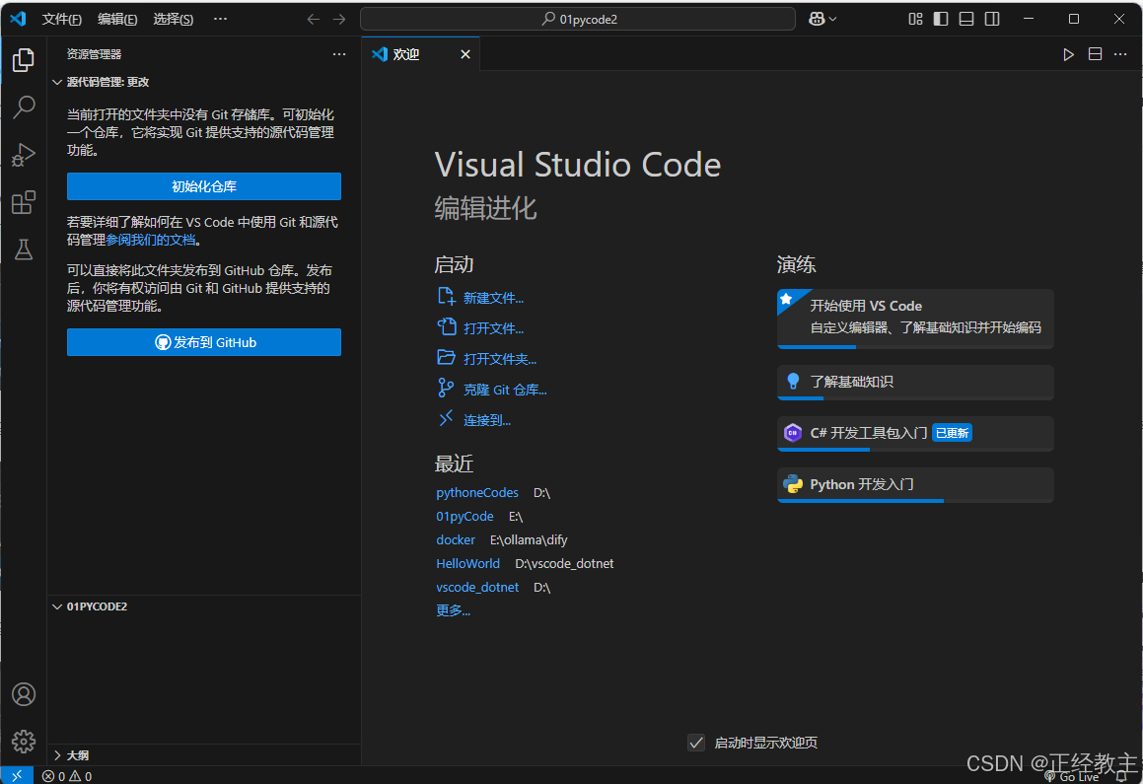Image resolution: width=1143 pixels, height=784 pixels.
Task: Close the 欢迎 tab
Action: coord(465,54)
